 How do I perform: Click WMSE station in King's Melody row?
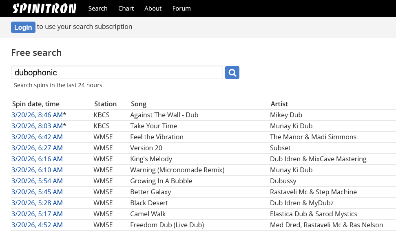point(103,159)
